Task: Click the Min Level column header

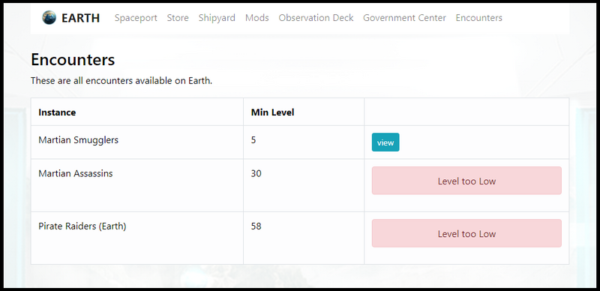Action: pyautogui.click(x=272, y=112)
